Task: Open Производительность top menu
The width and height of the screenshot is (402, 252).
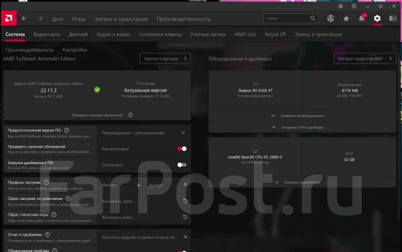Action: coord(183,19)
